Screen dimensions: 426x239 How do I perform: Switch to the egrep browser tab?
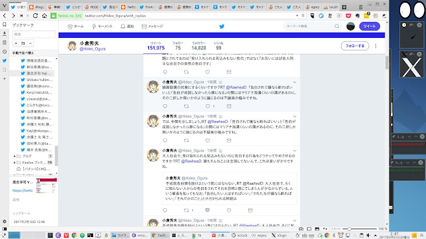[312, 7]
